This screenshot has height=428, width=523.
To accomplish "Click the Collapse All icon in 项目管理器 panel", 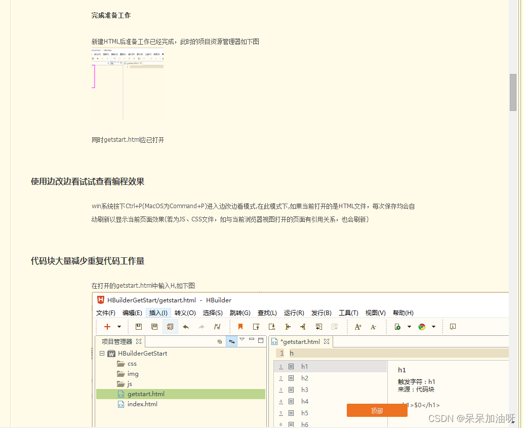I will click(x=219, y=341).
